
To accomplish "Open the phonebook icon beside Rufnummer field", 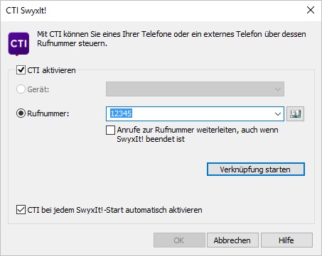I will (x=295, y=113).
